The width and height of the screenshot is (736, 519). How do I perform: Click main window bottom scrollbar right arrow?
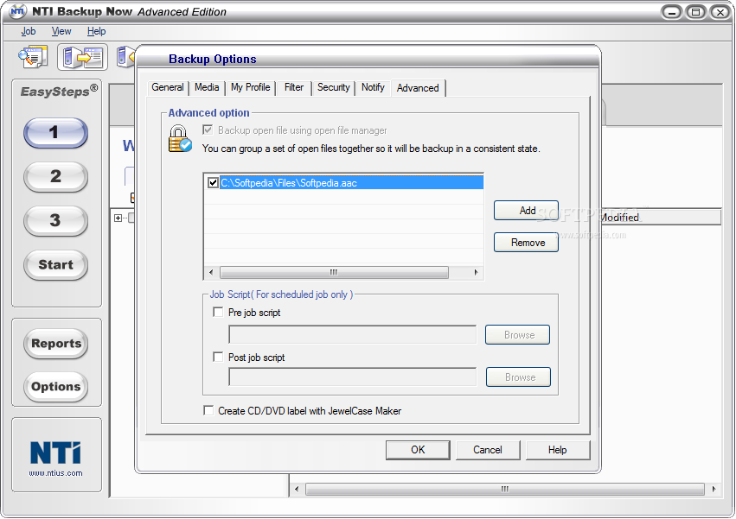pyautogui.click(x=714, y=489)
